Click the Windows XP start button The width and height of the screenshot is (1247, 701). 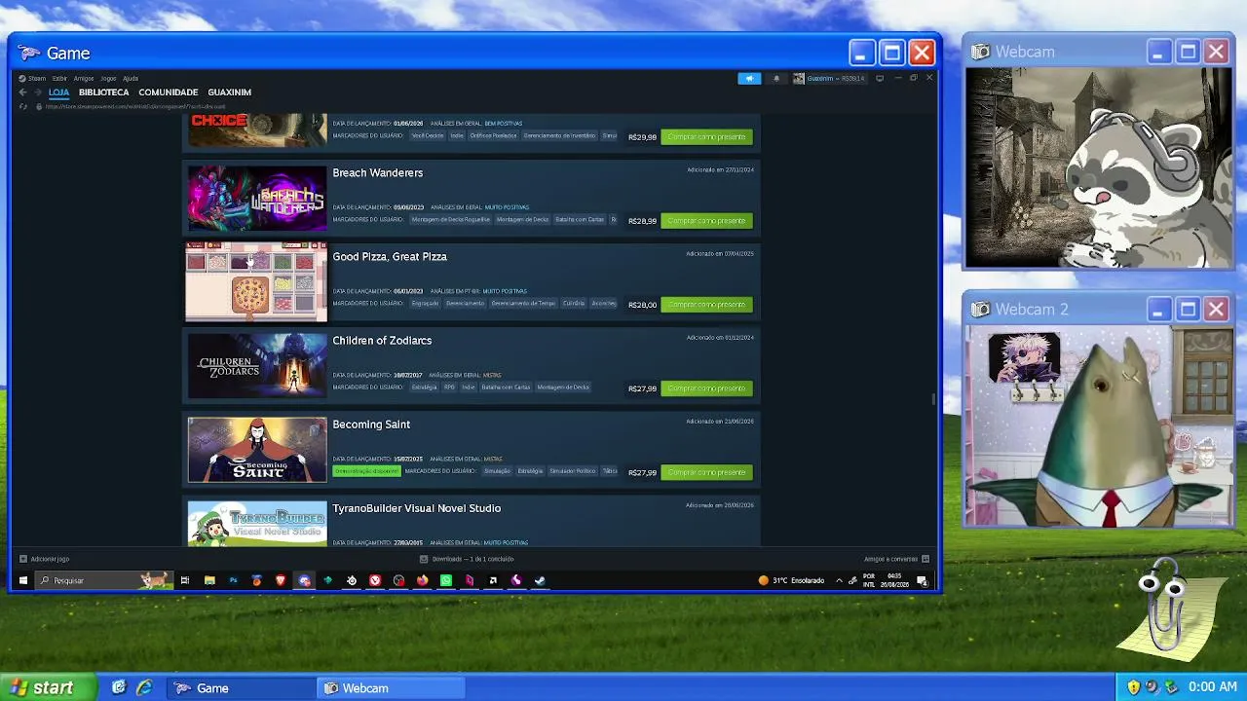[x=49, y=687]
